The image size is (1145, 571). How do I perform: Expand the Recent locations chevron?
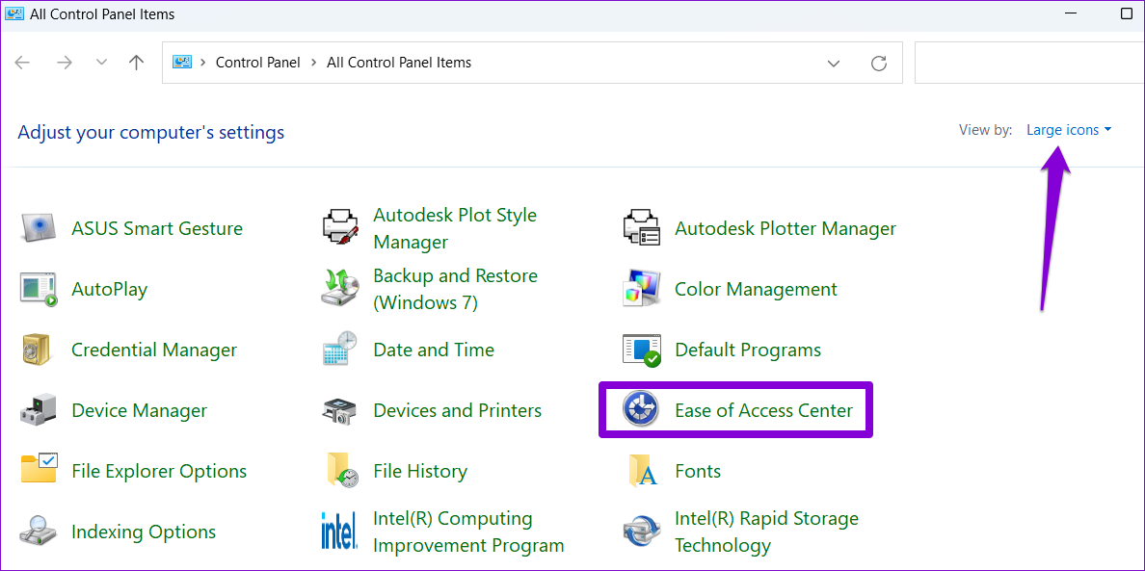pos(101,63)
